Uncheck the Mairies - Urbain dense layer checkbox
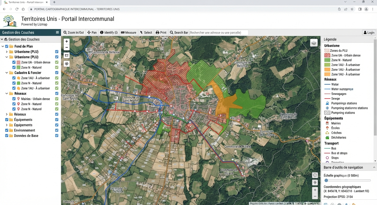Screen dimensions: 377x205 click(x=14, y=99)
